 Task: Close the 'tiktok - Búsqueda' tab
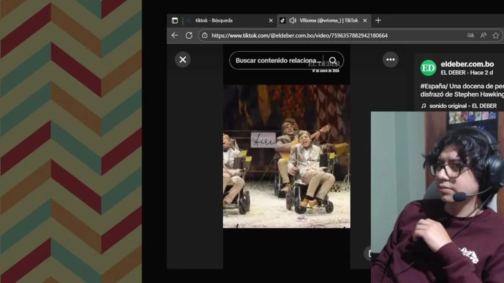click(271, 20)
